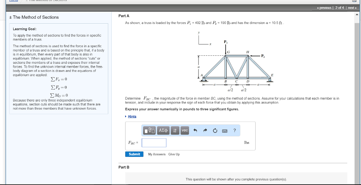The image size is (361, 185).
Task: Click Give Up link
Action: click(174, 154)
